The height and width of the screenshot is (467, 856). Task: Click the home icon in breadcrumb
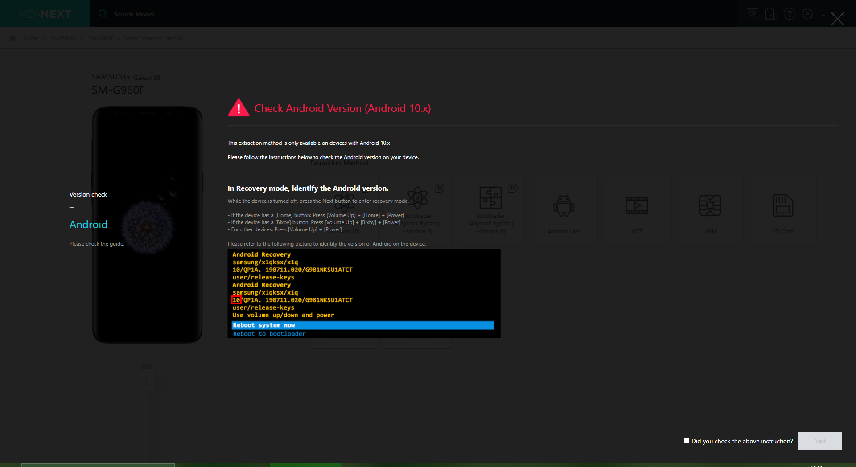(x=12, y=38)
